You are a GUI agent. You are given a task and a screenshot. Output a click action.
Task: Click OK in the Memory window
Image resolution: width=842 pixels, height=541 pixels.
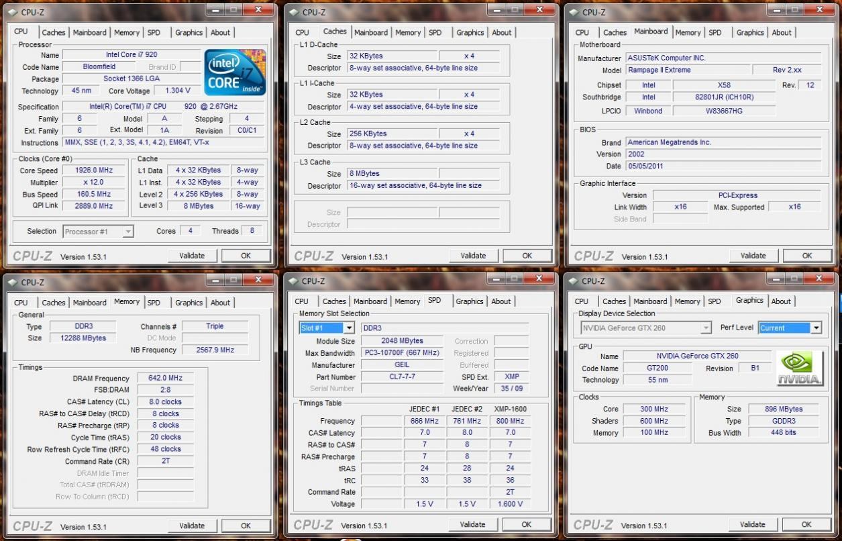point(246,526)
